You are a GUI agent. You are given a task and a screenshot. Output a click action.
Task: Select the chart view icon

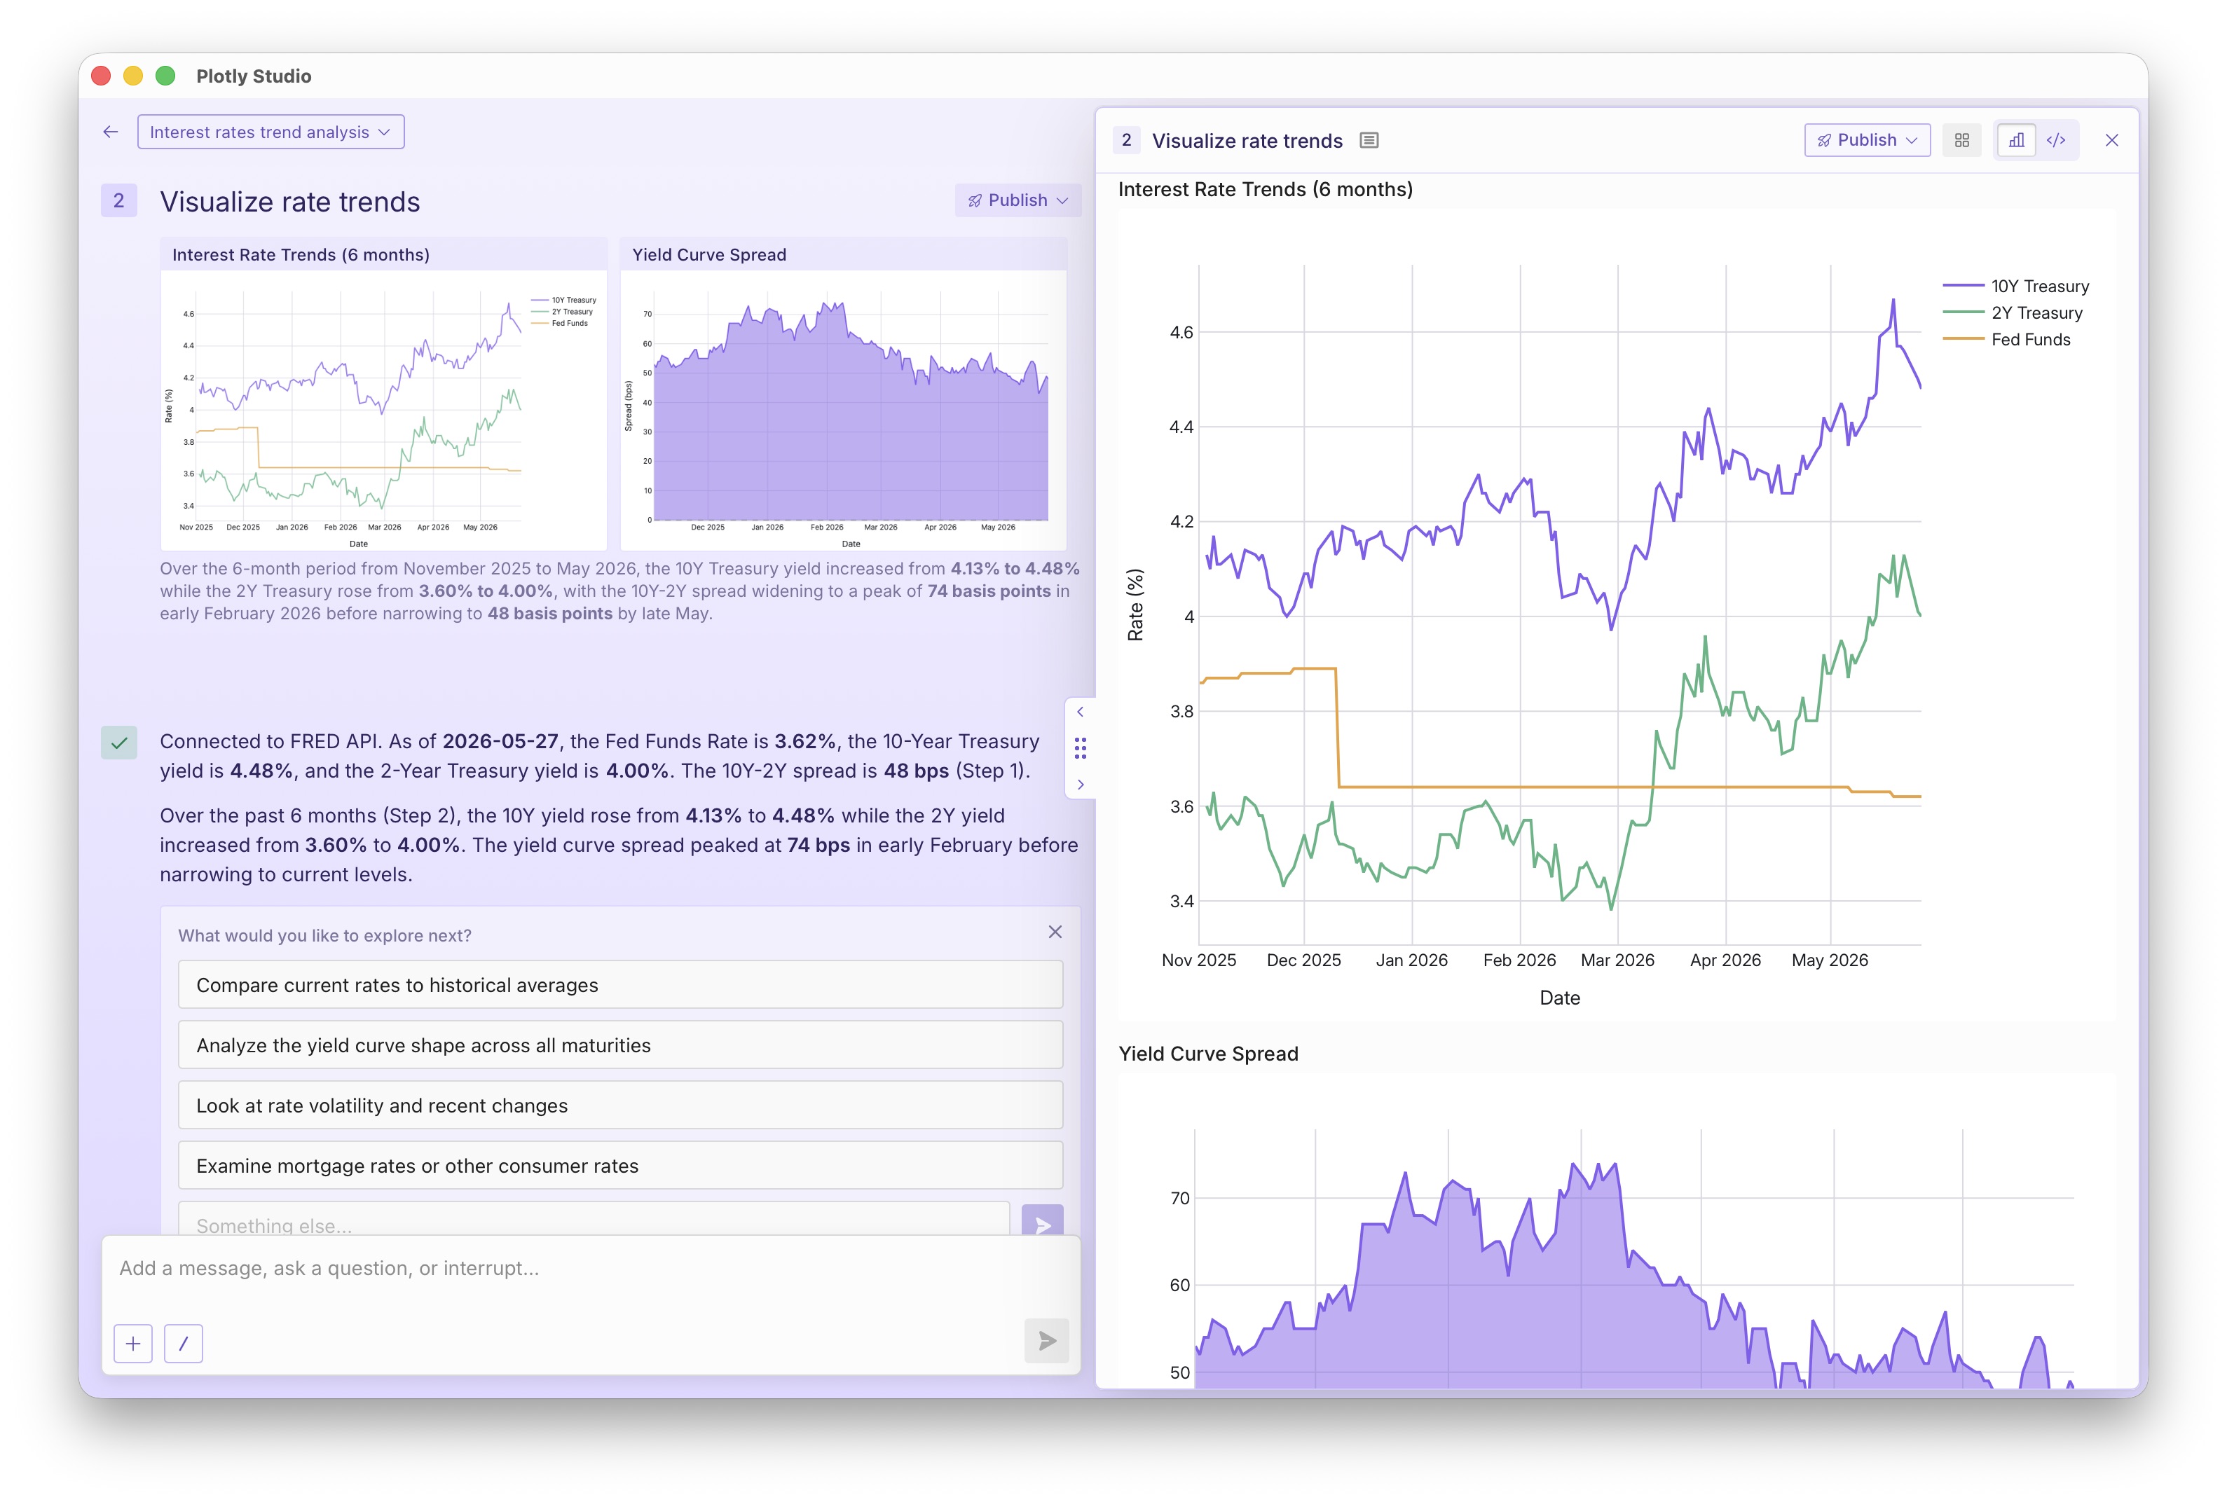point(2016,140)
